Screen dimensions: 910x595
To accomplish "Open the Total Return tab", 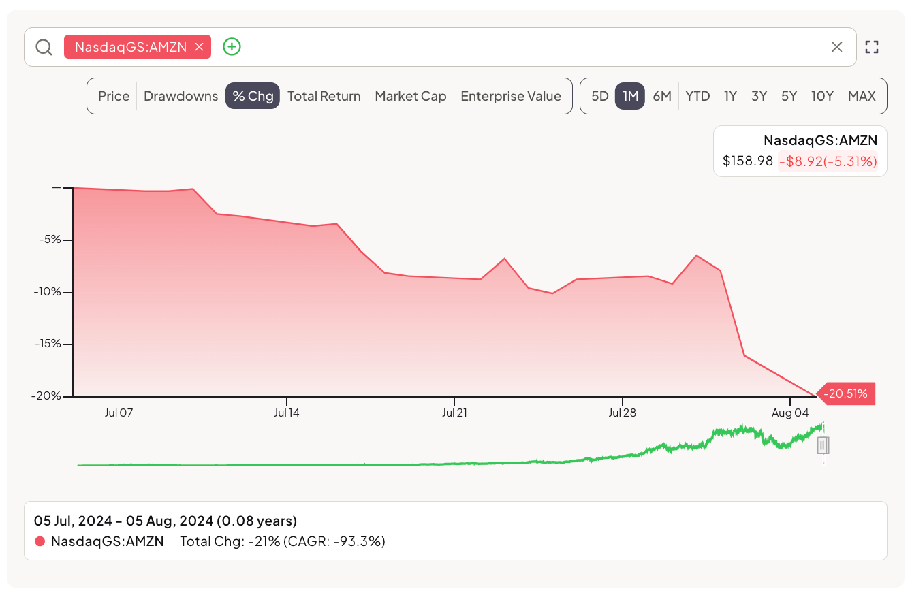I will point(324,96).
